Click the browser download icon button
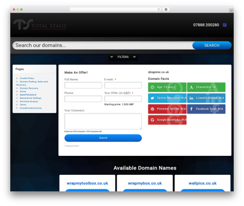Screen dimensions: 244x206 click(166, 10)
